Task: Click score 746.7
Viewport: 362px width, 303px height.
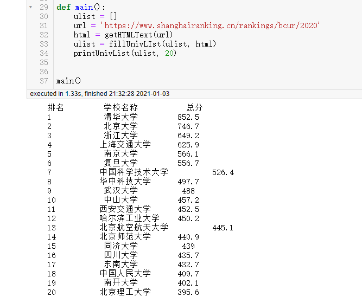Action: (188, 126)
